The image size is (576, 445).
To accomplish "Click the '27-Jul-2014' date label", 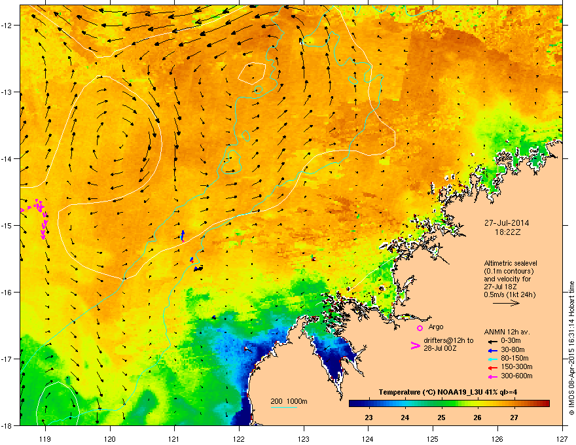I will 507,223.
